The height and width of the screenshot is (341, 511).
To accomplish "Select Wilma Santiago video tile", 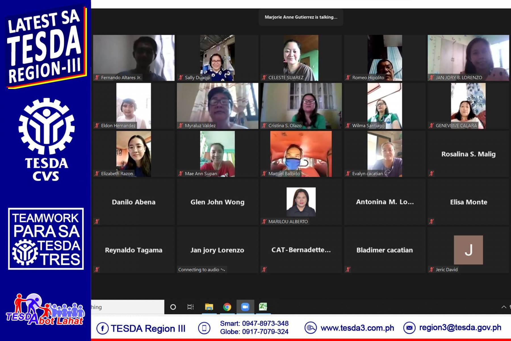I will (385, 106).
